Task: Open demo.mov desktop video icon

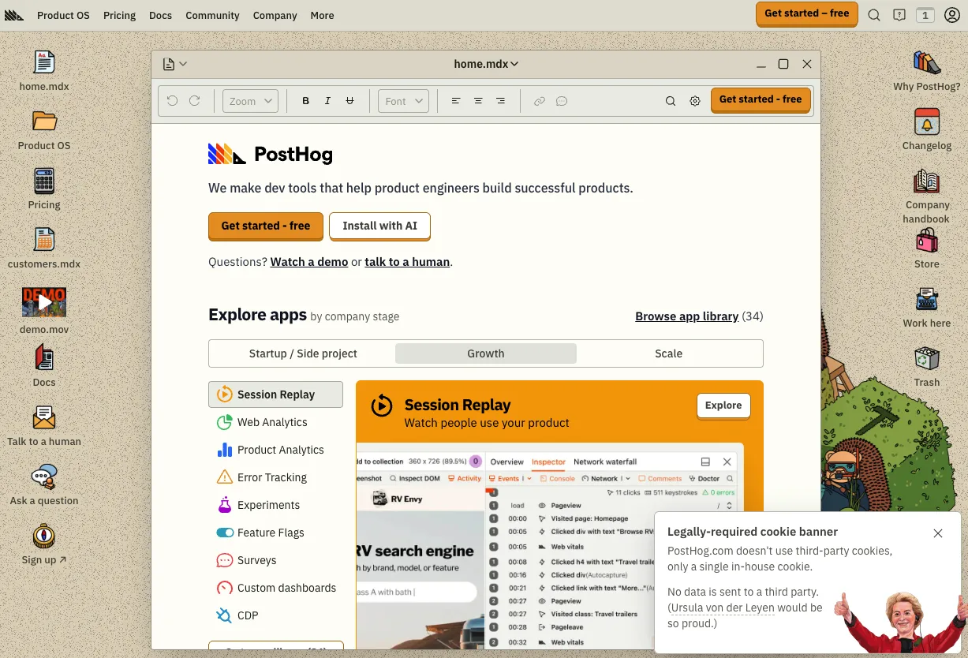Action: point(44,302)
